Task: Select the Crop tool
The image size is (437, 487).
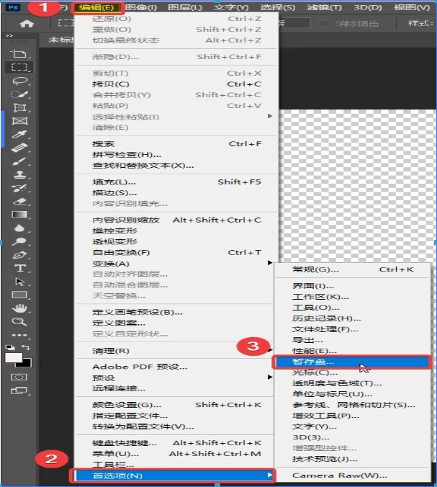Action: [x=19, y=108]
